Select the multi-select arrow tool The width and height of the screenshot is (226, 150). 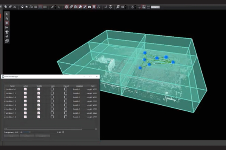[x=7, y=18]
